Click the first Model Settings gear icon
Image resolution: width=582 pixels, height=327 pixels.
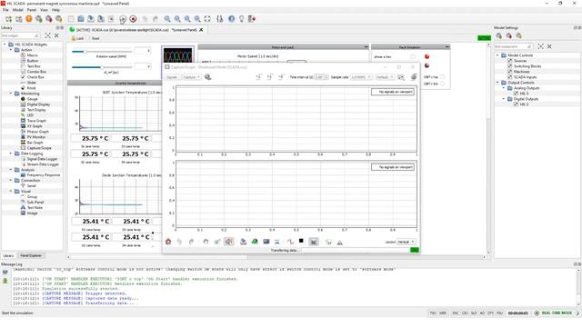[499, 36]
